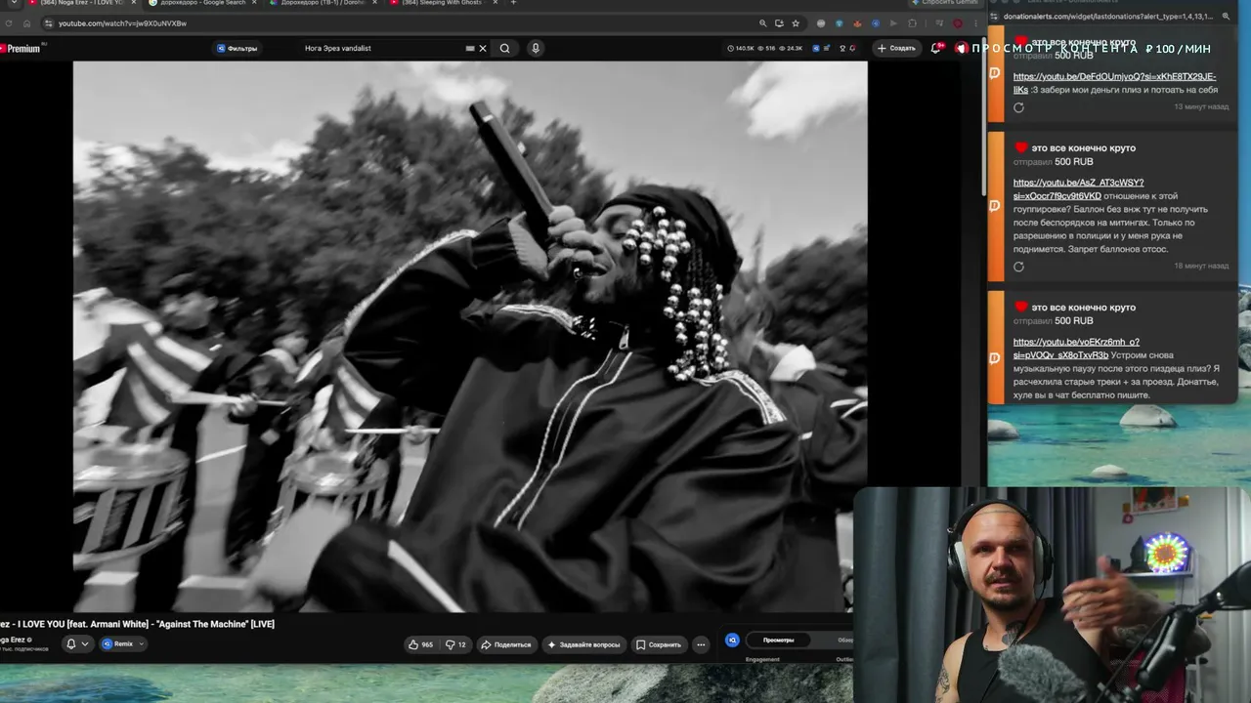The width and height of the screenshot is (1251, 703).
Task: Save video with Сохранить button
Action: (x=659, y=644)
